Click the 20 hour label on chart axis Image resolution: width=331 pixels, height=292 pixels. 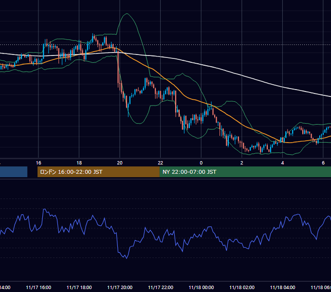(120, 163)
